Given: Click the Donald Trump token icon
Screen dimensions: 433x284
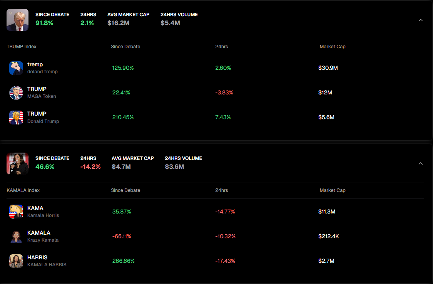Looking at the screenshot, I should (x=16, y=118).
